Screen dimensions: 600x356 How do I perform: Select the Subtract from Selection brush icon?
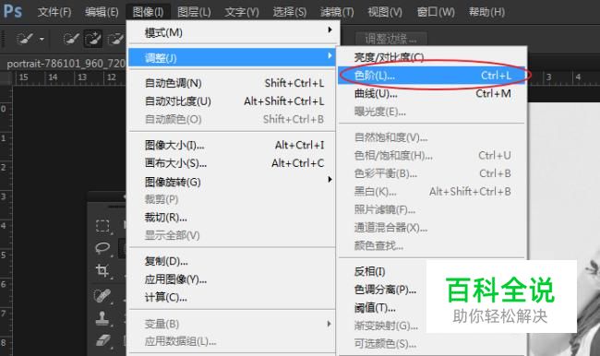click(x=115, y=39)
